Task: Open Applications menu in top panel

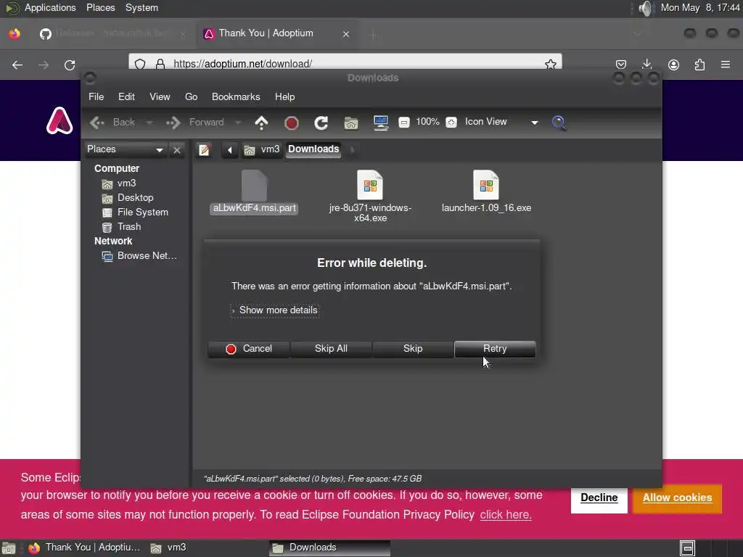Action: point(50,8)
